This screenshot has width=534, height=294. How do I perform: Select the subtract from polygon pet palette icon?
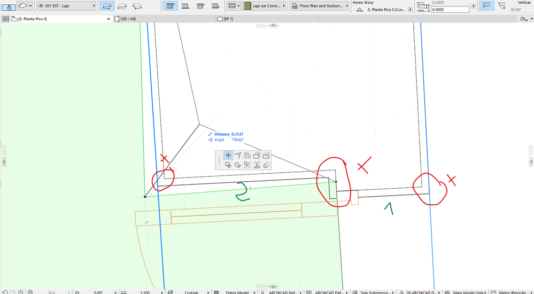[x=266, y=156]
